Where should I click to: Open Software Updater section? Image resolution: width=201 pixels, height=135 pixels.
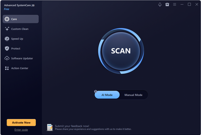tap(21, 58)
